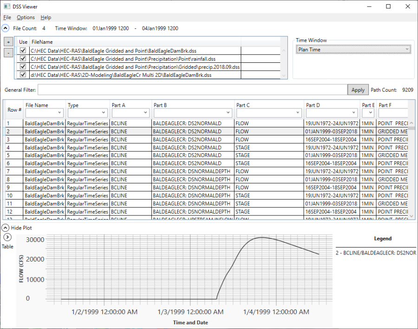Open the Time Window Plan Time dropdown
The width and height of the screenshot is (418, 329).
pyautogui.click(x=353, y=49)
